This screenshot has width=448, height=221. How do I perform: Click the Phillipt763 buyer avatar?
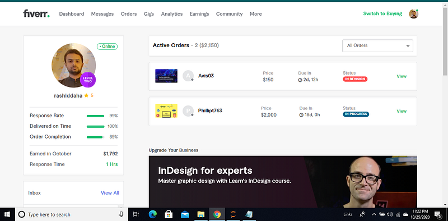click(188, 111)
